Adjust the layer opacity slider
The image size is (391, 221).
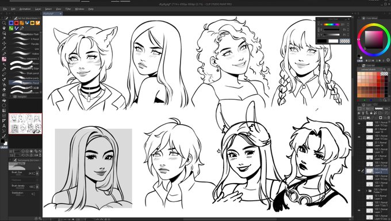tap(379, 108)
